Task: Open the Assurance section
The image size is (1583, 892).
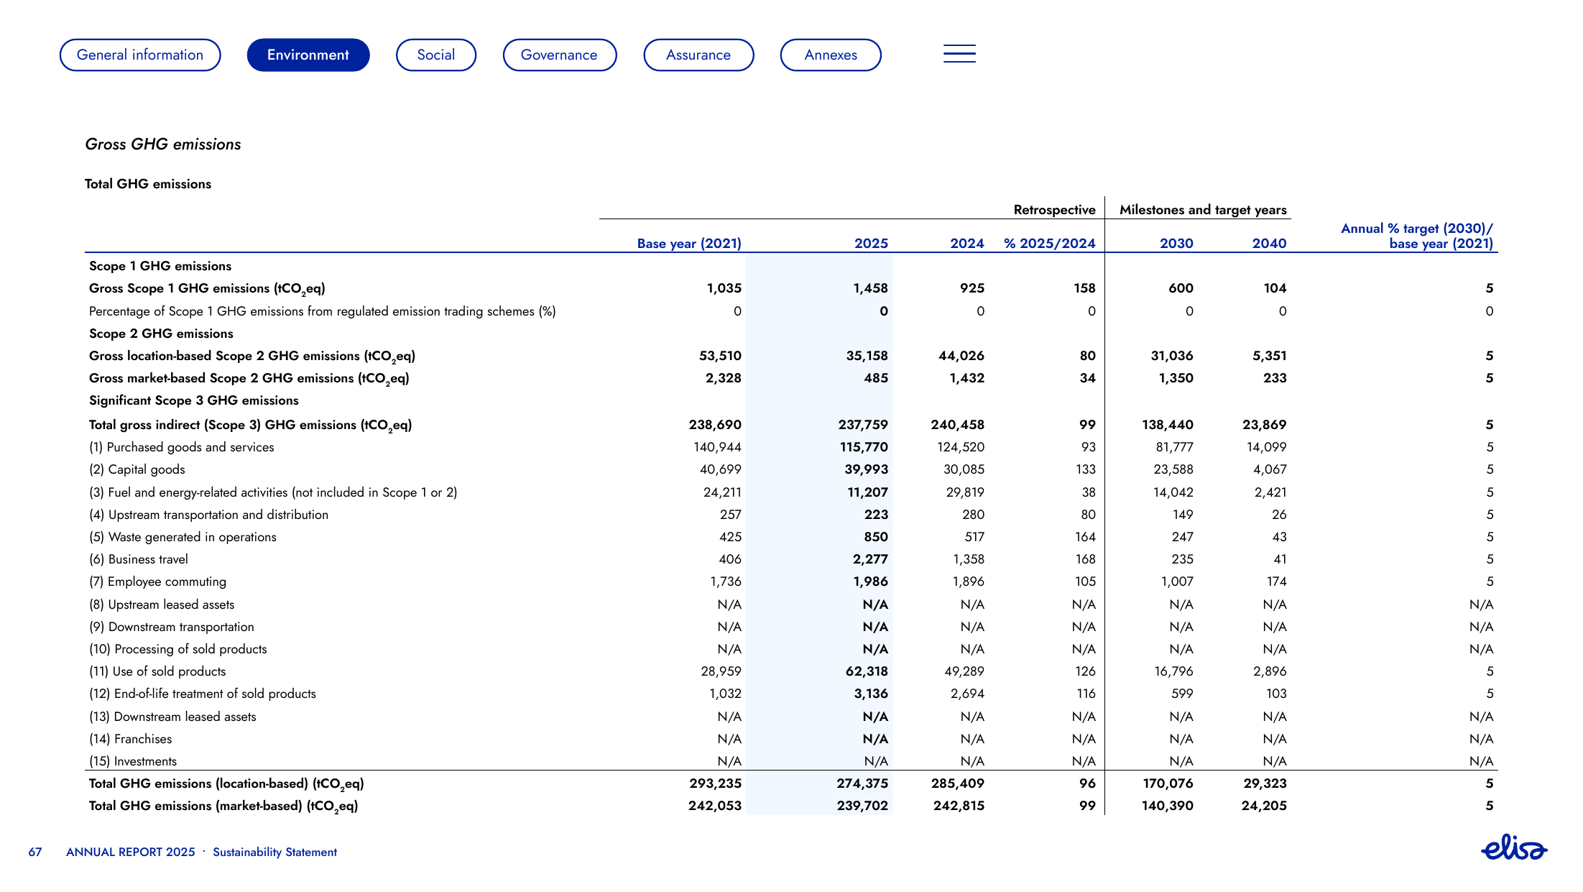Action: click(698, 55)
